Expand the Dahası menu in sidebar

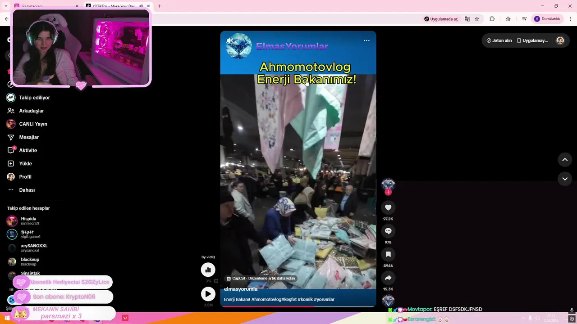point(21,190)
